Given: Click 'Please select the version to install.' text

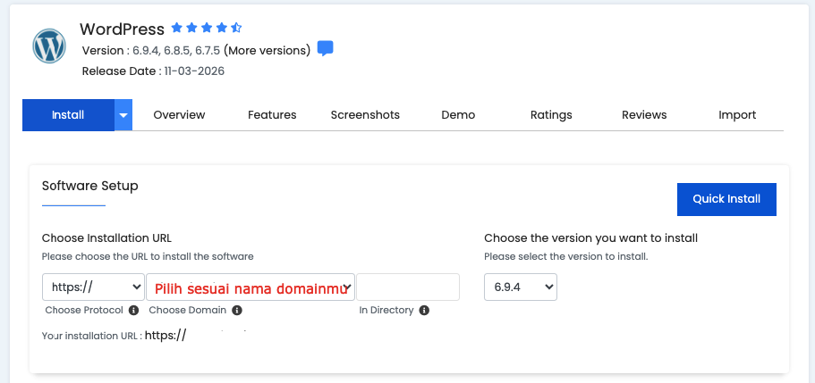Looking at the screenshot, I should (566, 256).
